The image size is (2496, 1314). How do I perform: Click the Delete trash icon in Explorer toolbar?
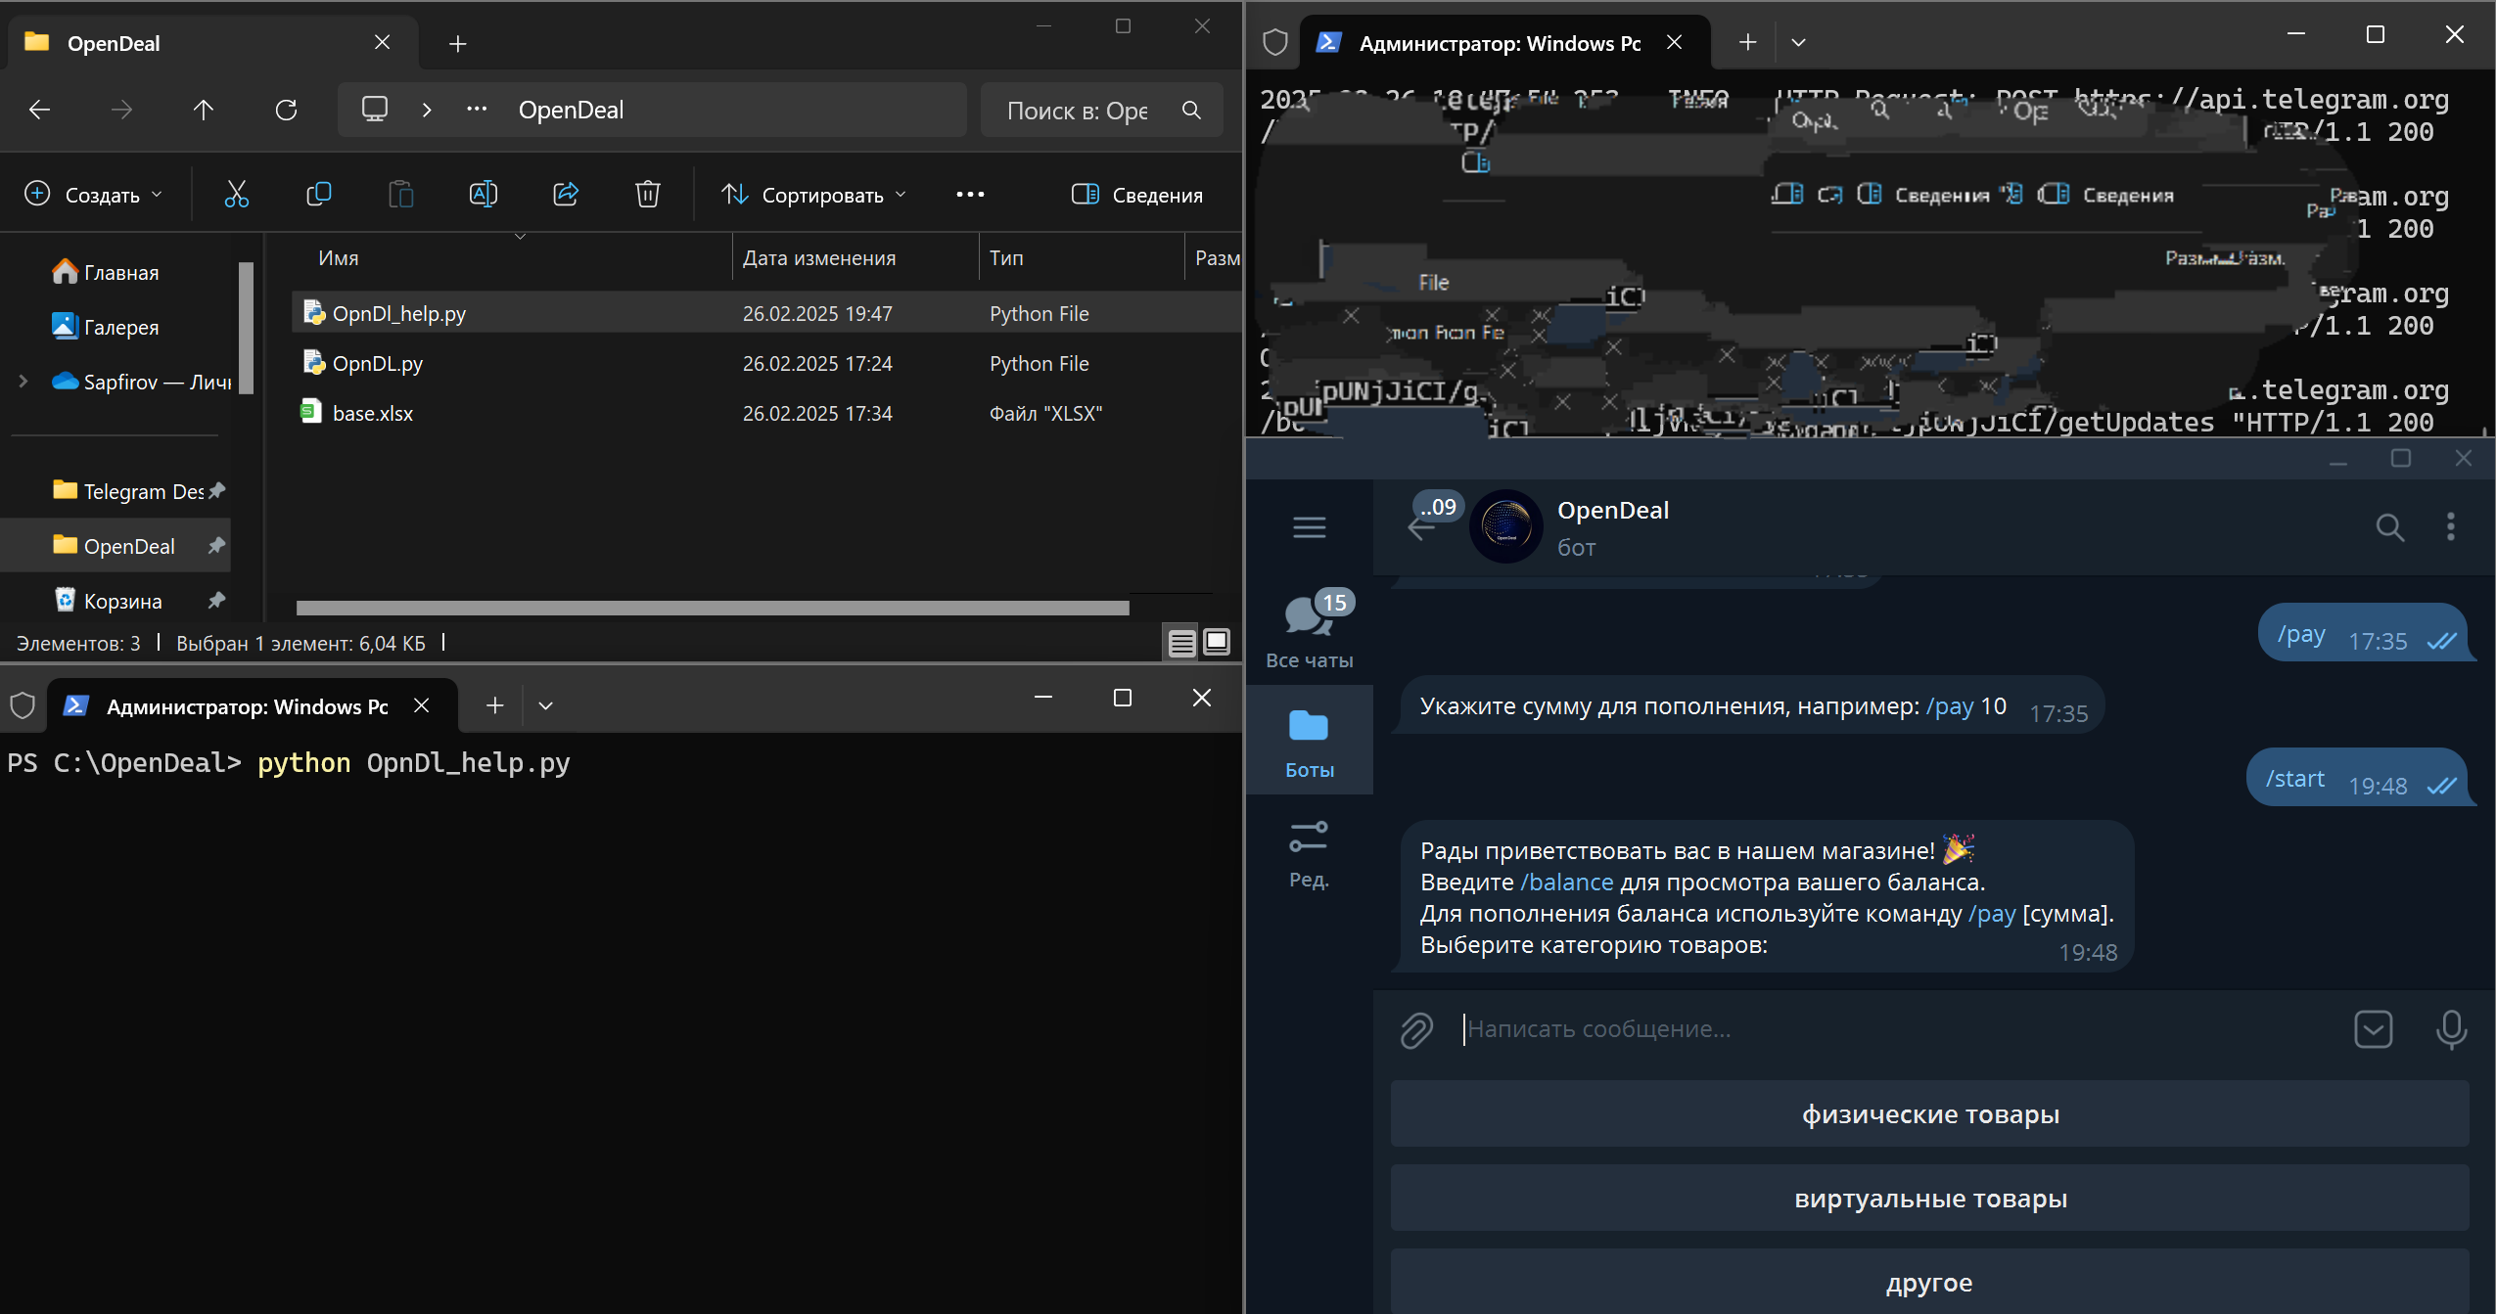pyautogui.click(x=648, y=194)
